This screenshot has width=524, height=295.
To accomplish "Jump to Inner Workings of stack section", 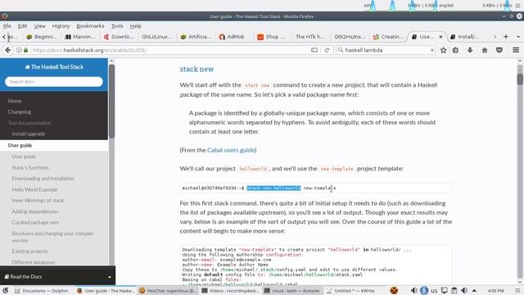I will pyautogui.click(x=38, y=200).
